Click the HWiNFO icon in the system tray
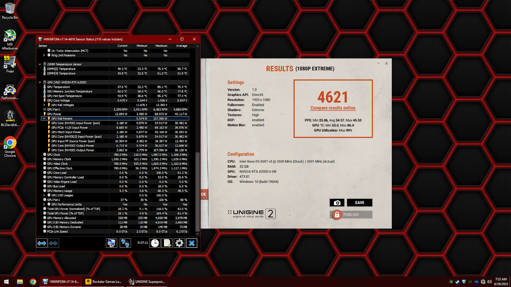 pos(464,281)
